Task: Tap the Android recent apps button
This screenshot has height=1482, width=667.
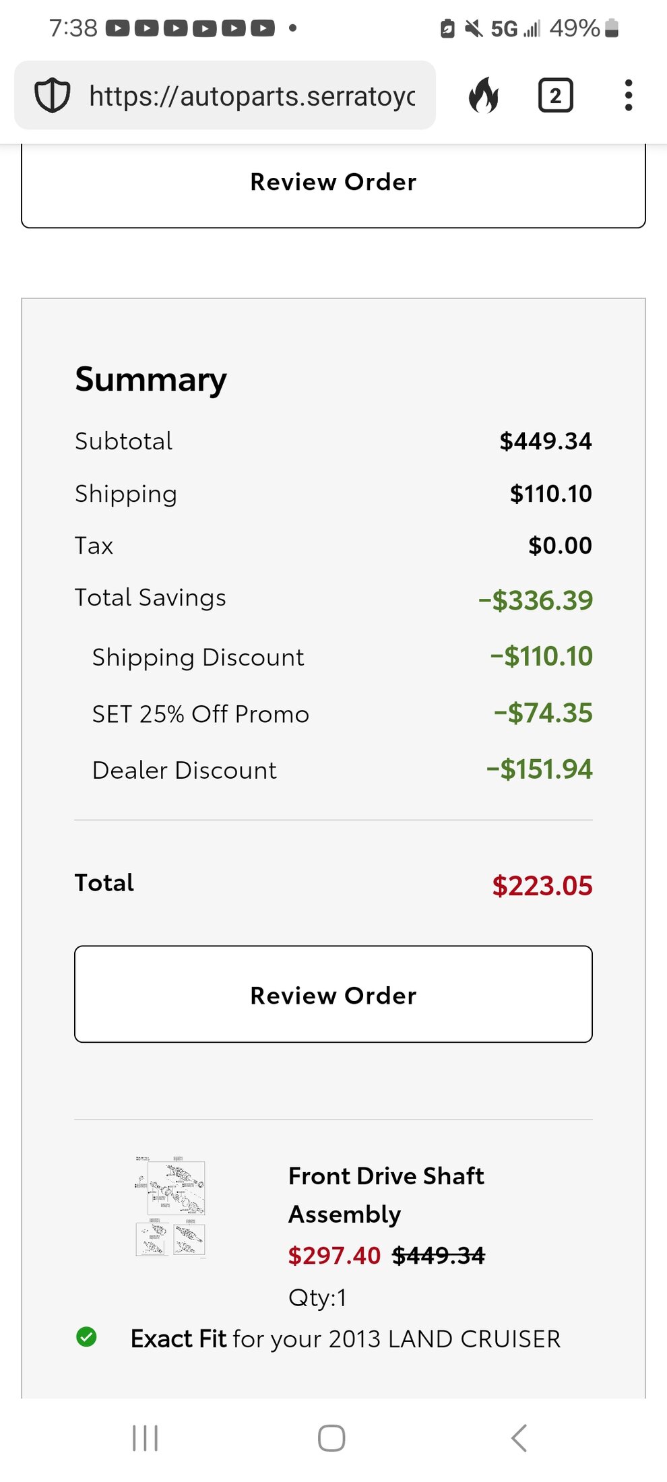Action: pyautogui.click(x=145, y=1438)
